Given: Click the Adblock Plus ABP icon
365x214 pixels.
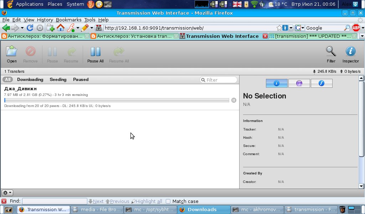Looking at the screenshot, I should tap(356, 28).
